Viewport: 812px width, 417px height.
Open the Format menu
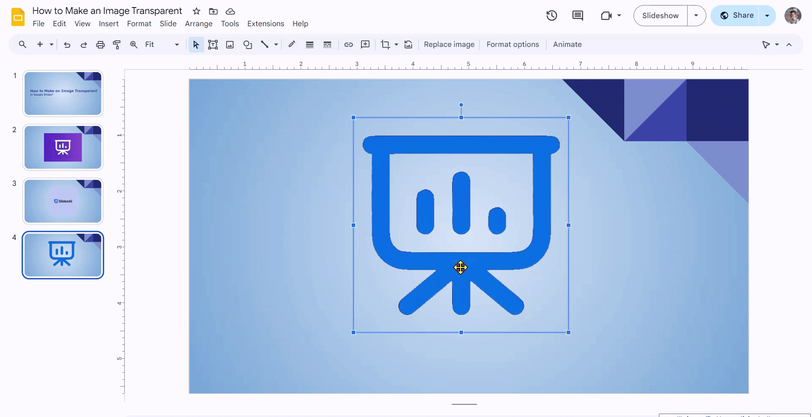[x=139, y=24]
